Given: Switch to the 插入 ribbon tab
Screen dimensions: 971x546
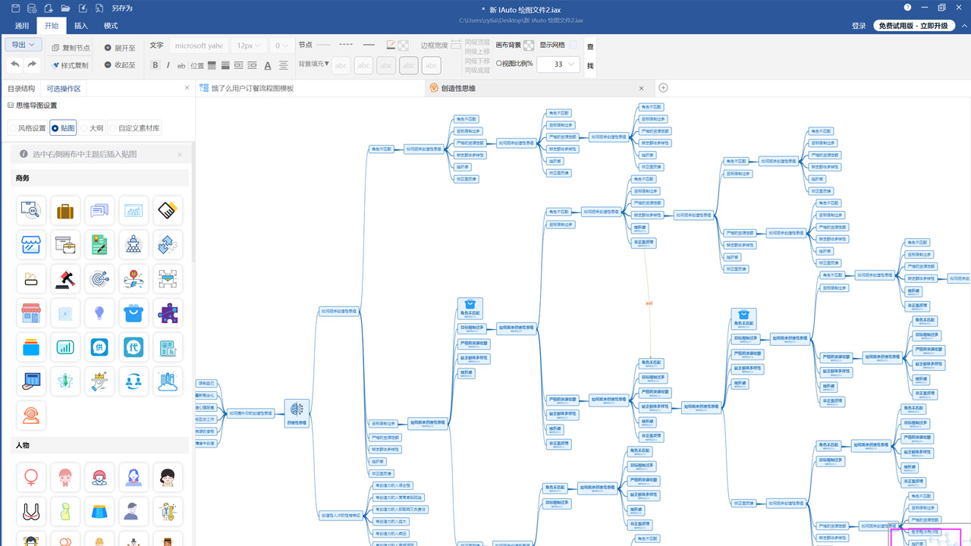Looking at the screenshot, I should [x=81, y=26].
